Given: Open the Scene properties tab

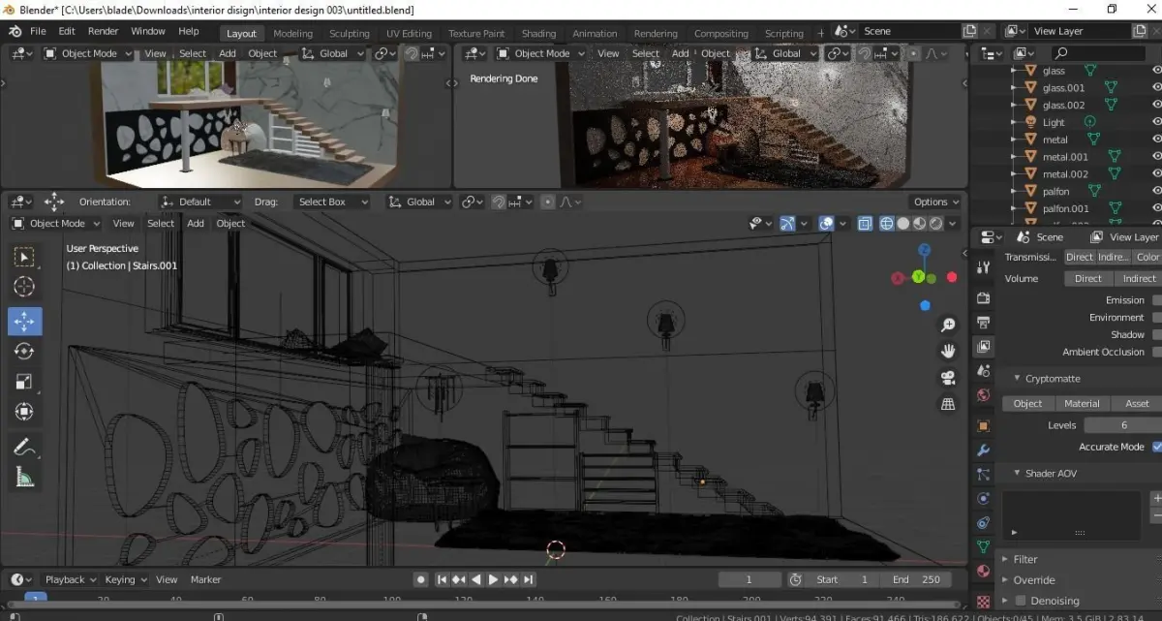Looking at the screenshot, I should [984, 371].
